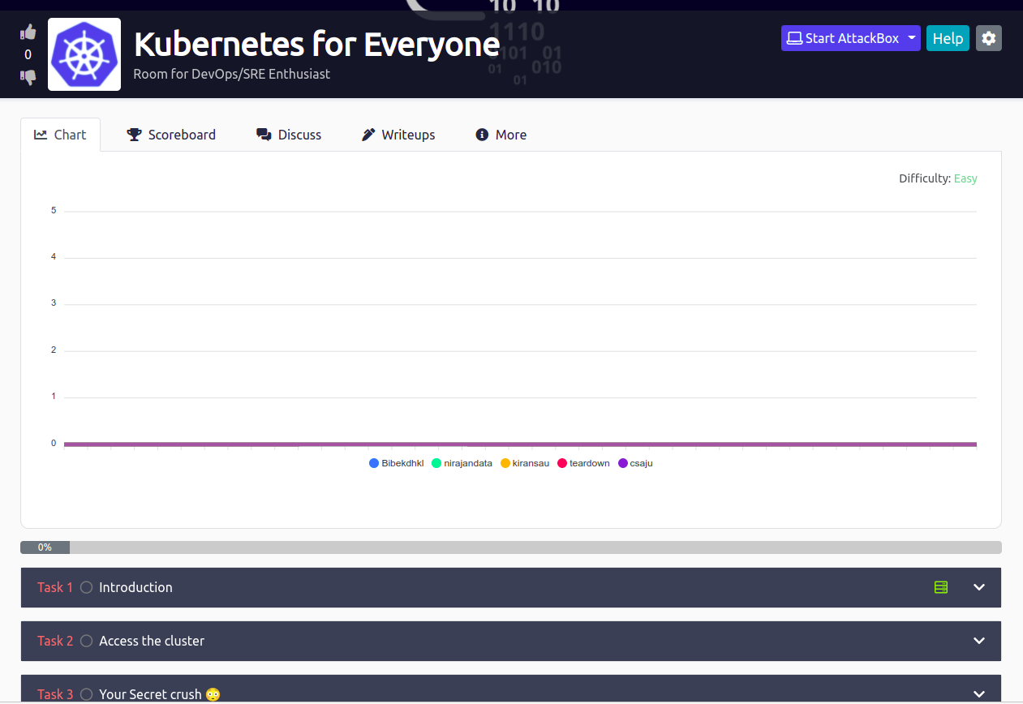
Task: Click the 0% room progress bar
Action: click(511, 547)
